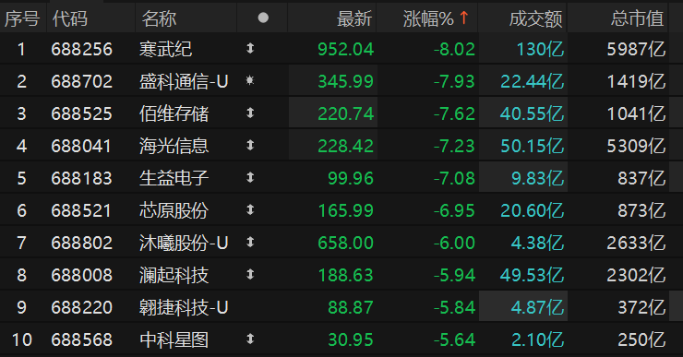Click stock code 688568
The width and height of the screenshot is (683, 357).
click(x=82, y=339)
